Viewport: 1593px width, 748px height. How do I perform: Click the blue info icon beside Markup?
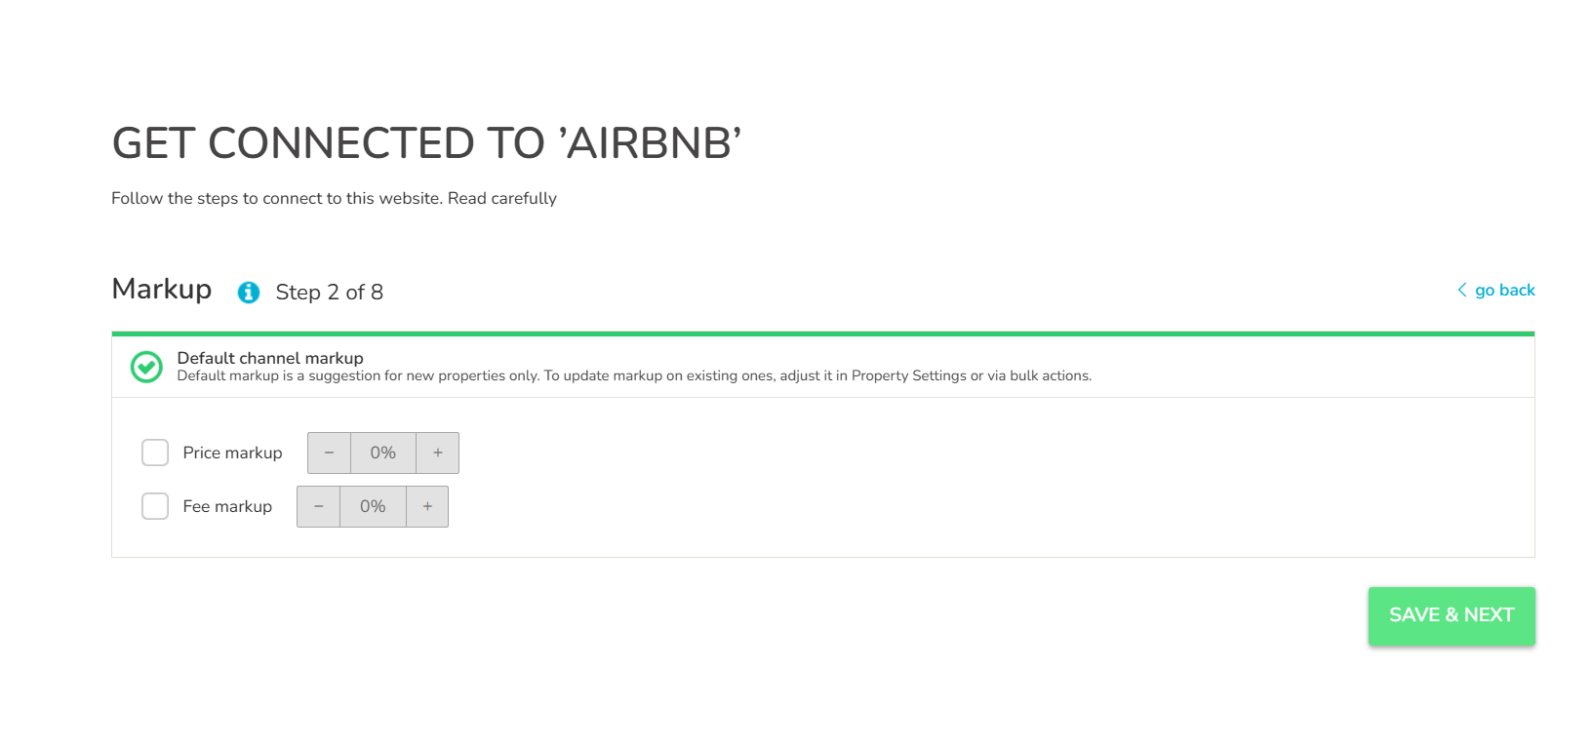(249, 292)
